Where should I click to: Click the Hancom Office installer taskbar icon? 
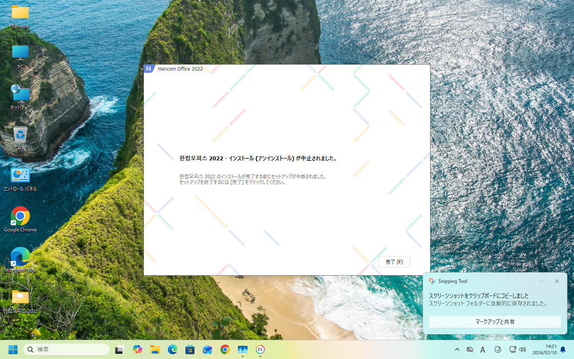tap(260, 349)
